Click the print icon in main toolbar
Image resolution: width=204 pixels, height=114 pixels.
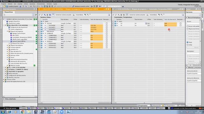point(20,6)
